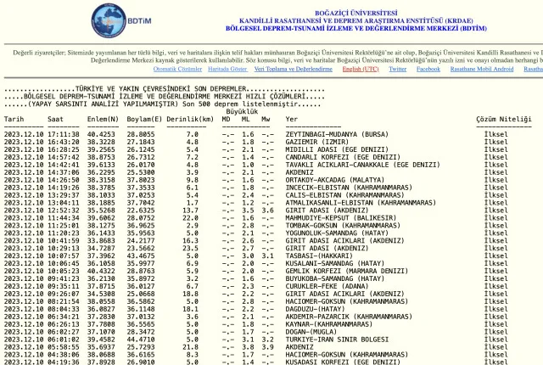
Task: Click the Enlem(N) column header
Action: [103, 119]
